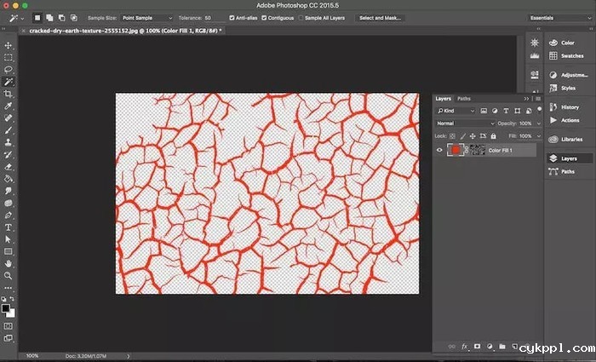Select the Move tool

coord(9,45)
